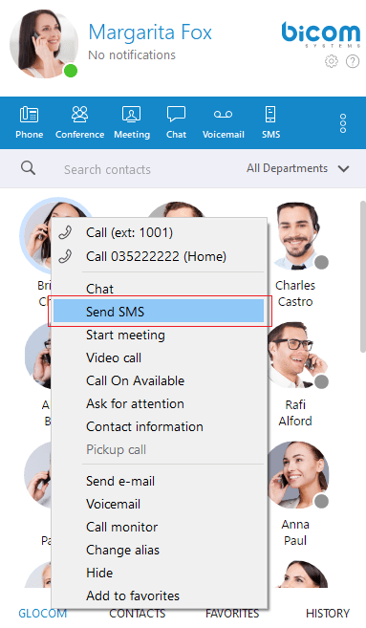Click the No notifications text

click(132, 54)
